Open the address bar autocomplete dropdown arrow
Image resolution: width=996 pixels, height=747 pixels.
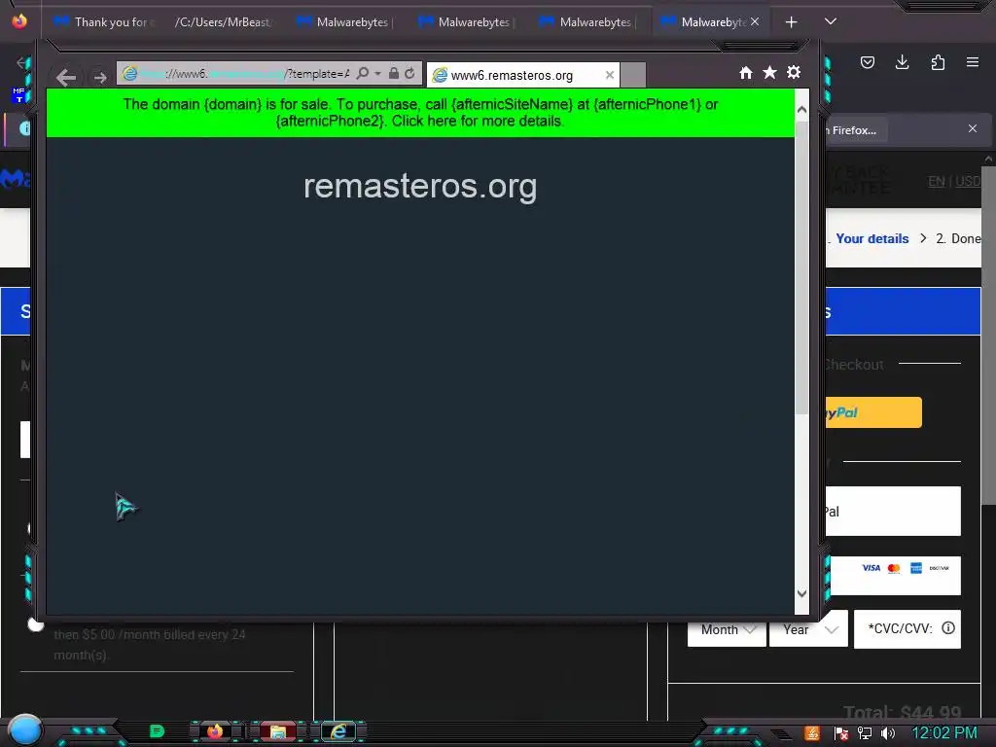(x=377, y=74)
